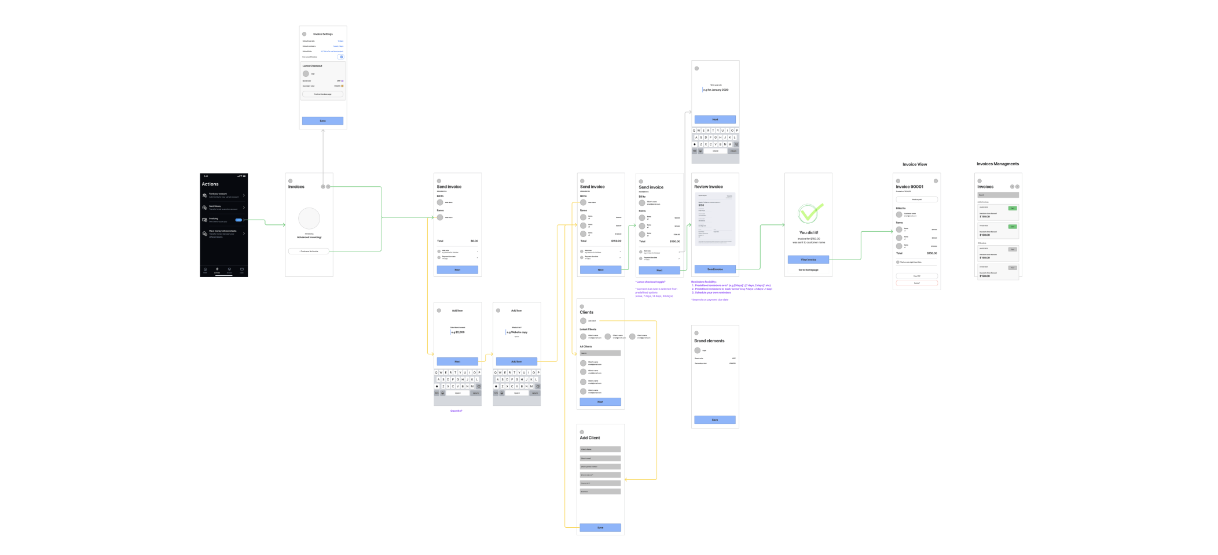Click Next on the Clients screen
Image resolution: width=1218 pixels, height=555 pixels.
(600, 402)
